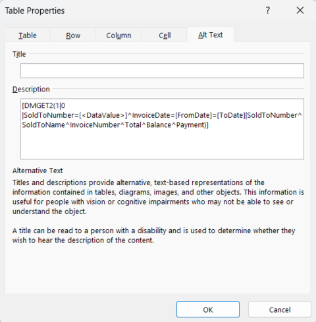Switch to the Table tab
The image size is (316, 322).
[28, 35]
